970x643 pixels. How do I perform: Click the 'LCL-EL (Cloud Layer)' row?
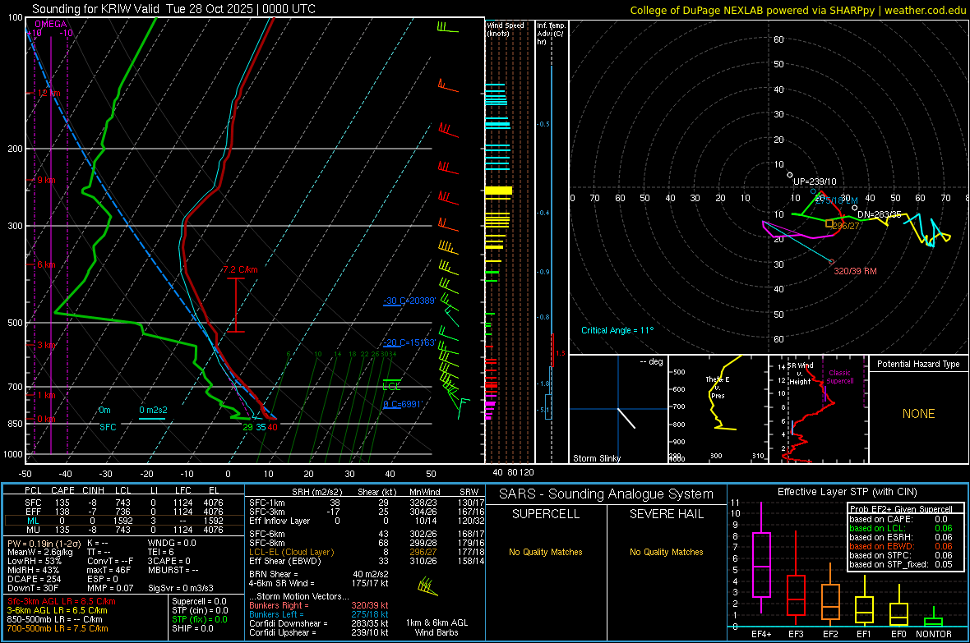point(367,552)
